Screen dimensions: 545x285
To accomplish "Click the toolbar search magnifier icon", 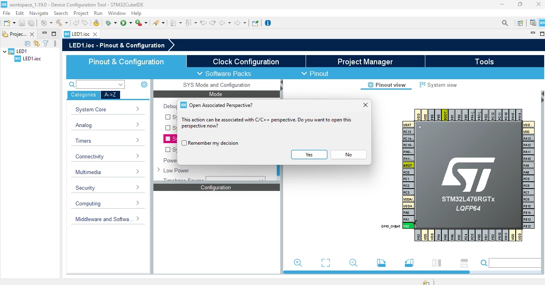I will coord(505,23).
